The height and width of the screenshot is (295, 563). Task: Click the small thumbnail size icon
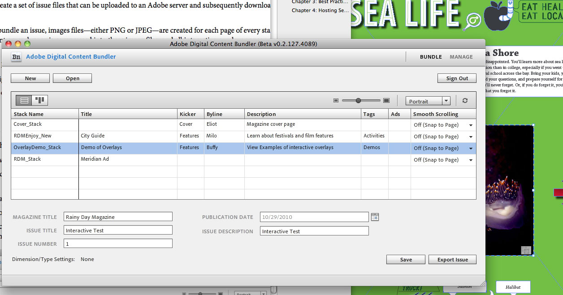336,101
